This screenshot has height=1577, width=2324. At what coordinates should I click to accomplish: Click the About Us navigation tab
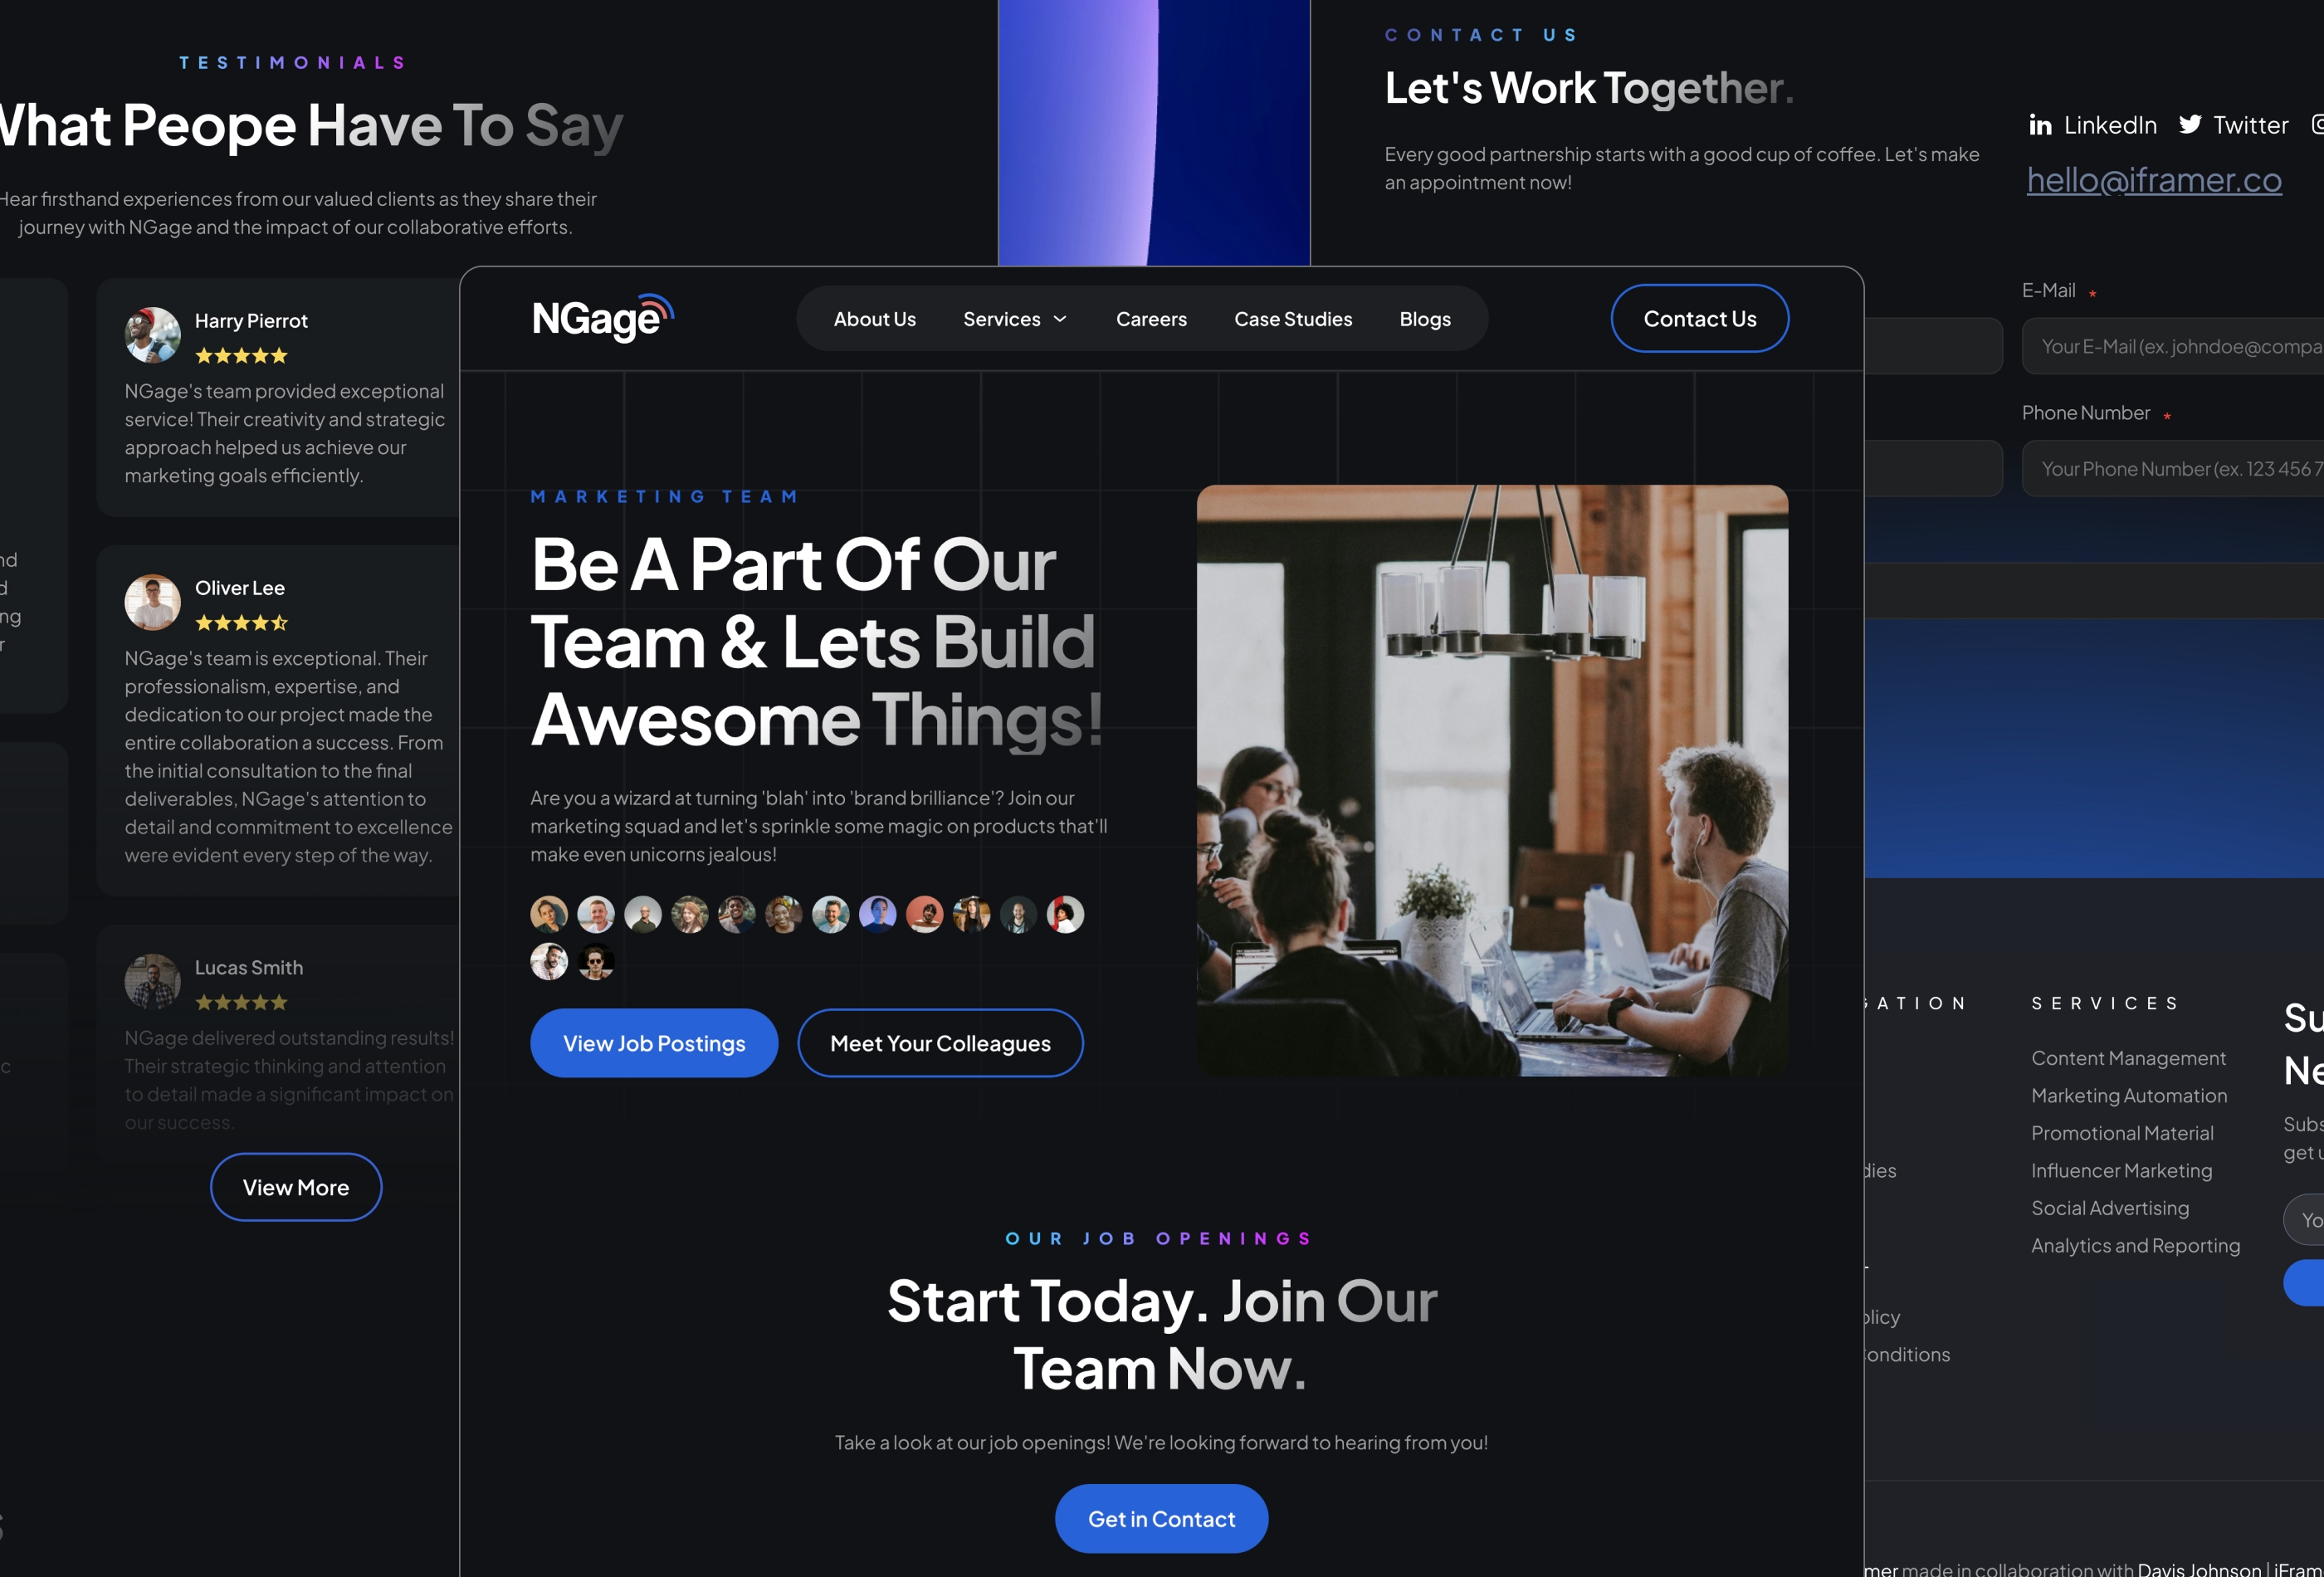tap(874, 319)
